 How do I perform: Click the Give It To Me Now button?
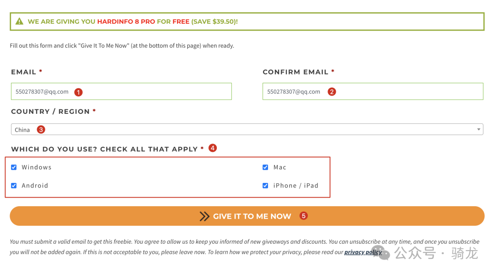pos(247,216)
